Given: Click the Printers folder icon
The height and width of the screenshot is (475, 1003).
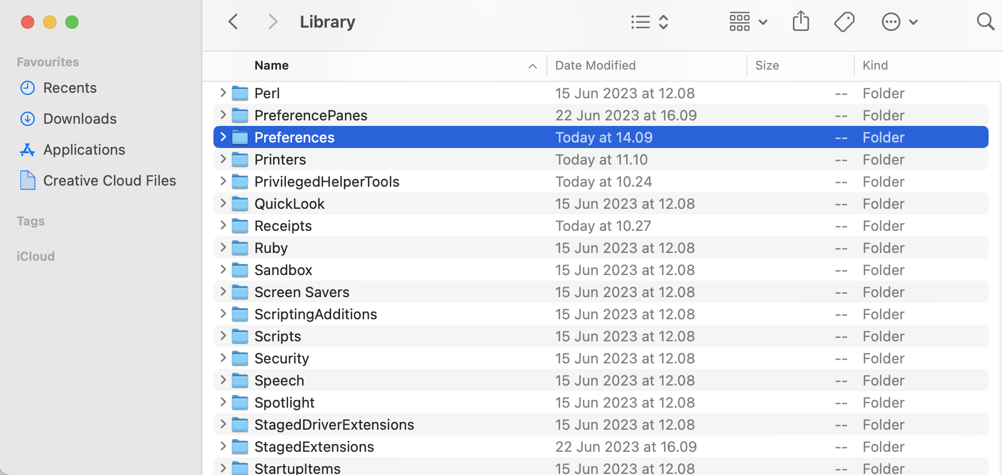Looking at the screenshot, I should (240, 160).
